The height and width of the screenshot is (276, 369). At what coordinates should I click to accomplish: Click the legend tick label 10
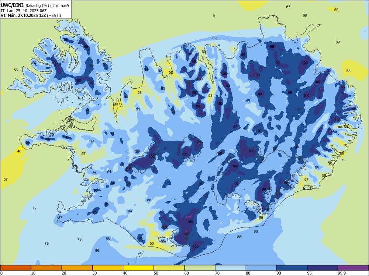click(x=33, y=273)
